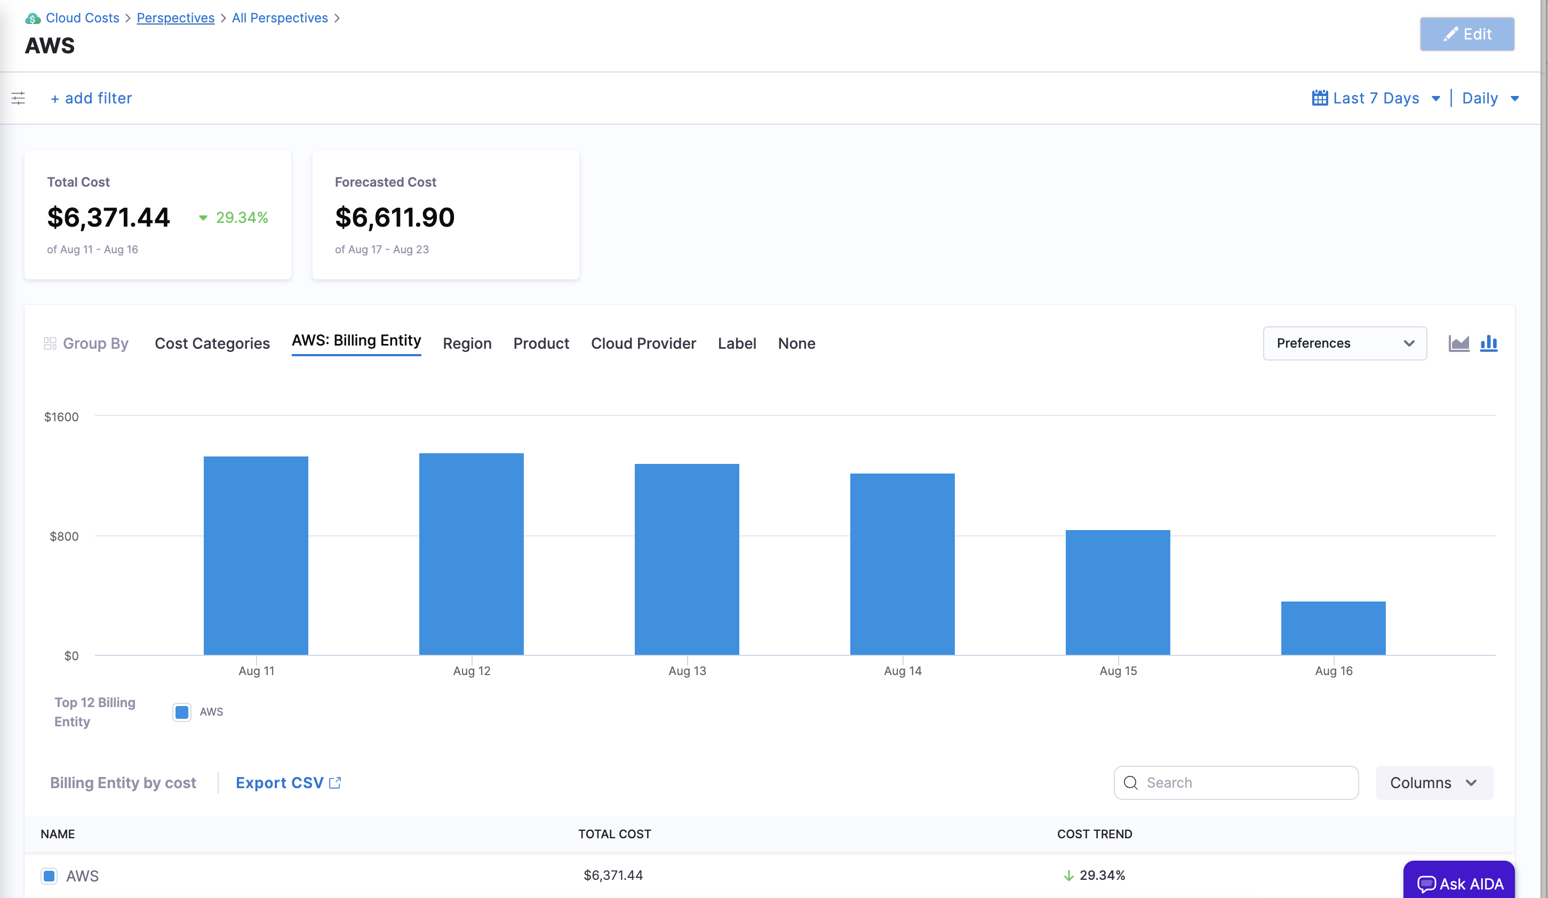Viewport: 1548px width, 898px height.
Task: Group by Label
Action: 737,343
